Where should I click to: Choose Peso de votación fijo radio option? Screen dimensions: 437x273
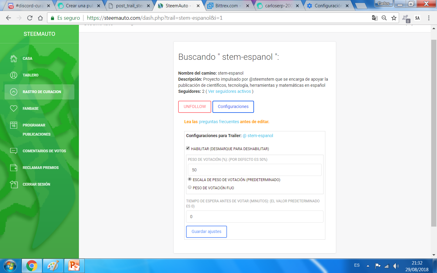[x=190, y=187]
